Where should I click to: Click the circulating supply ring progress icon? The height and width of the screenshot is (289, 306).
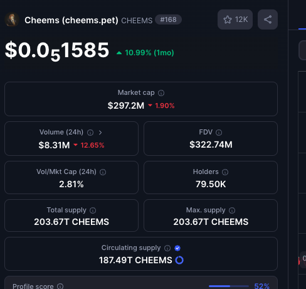(179, 260)
